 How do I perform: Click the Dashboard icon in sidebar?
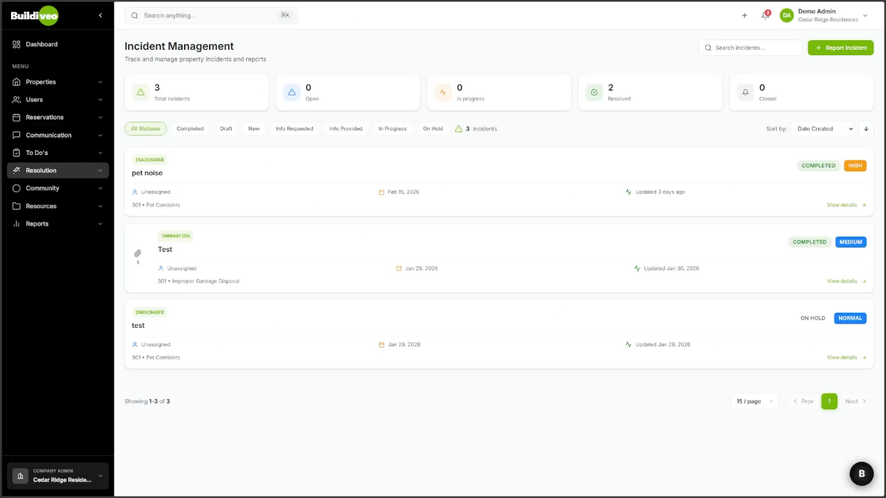(x=17, y=44)
